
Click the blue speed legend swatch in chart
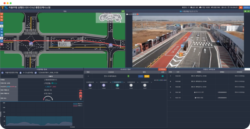coord(75,104)
